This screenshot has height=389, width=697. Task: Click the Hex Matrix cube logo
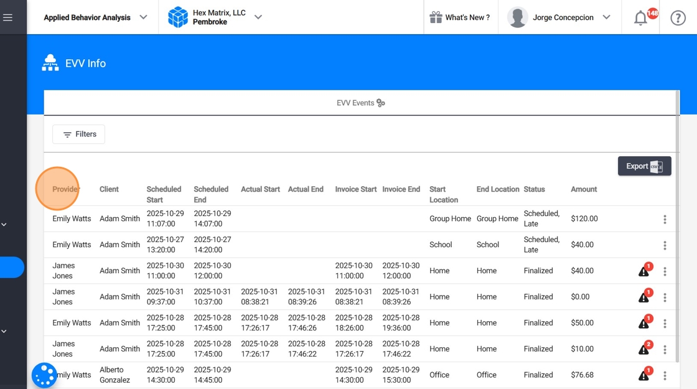(x=178, y=17)
